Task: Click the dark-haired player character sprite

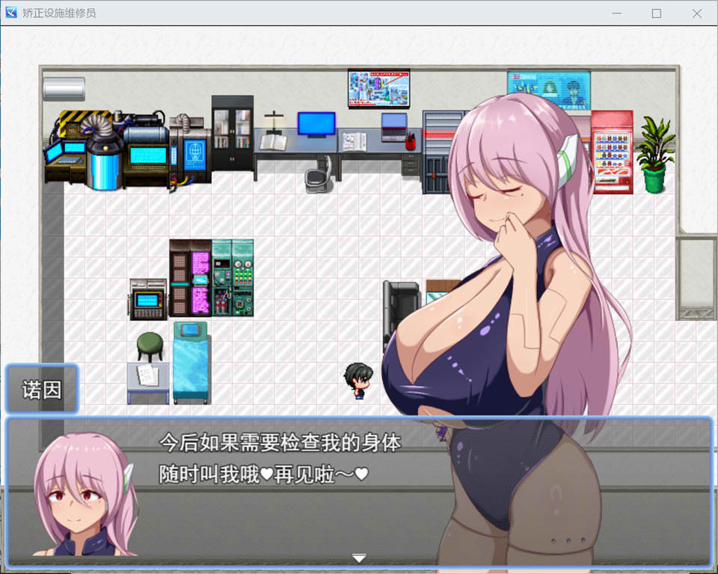Action: coord(358,381)
